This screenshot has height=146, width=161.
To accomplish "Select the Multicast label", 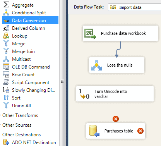I will [x=21, y=59].
